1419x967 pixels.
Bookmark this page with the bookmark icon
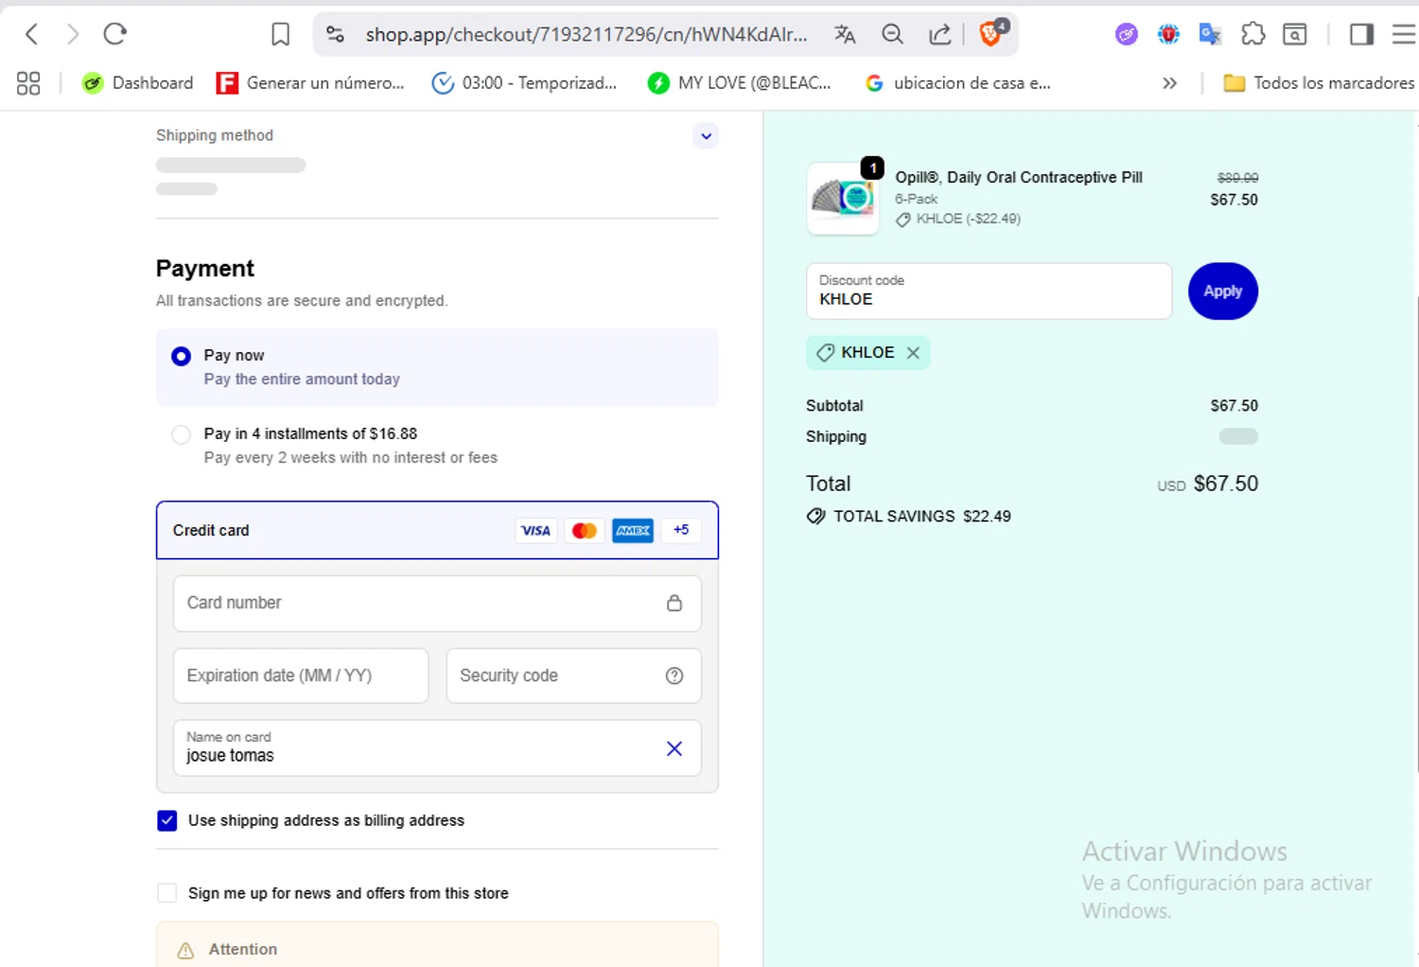point(280,35)
